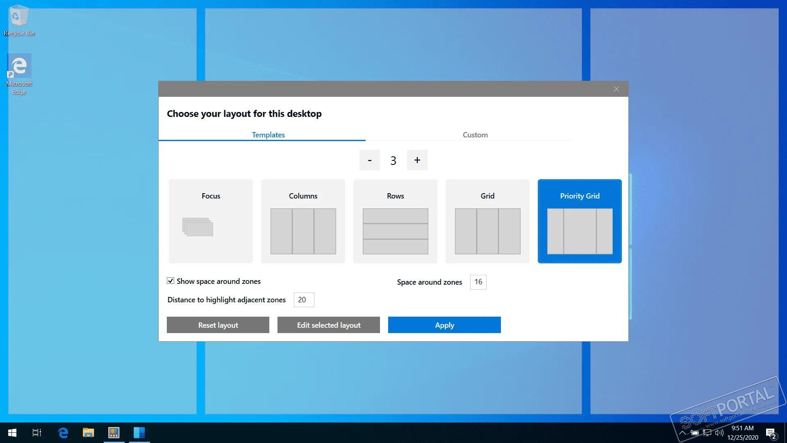Screen dimensions: 787x443
Task: Show hidden system tray icons
Action: (682, 433)
